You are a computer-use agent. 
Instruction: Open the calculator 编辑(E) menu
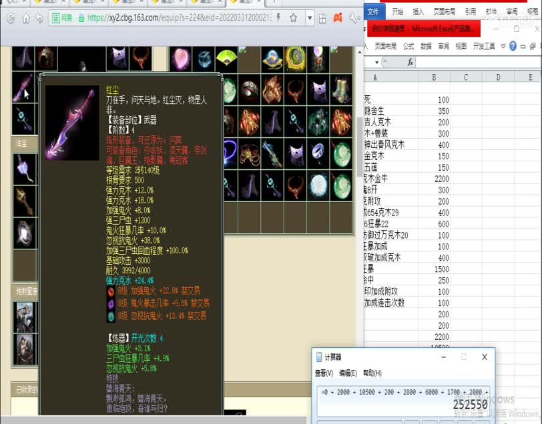tap(348, 373)
